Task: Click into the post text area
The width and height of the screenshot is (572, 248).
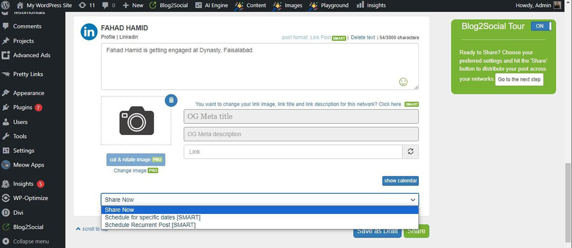Action: pyautogui.click(x=260, y=66)
